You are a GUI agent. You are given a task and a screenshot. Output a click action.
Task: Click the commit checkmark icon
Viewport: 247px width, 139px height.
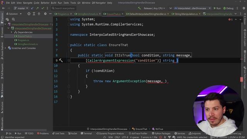[42, 8]
